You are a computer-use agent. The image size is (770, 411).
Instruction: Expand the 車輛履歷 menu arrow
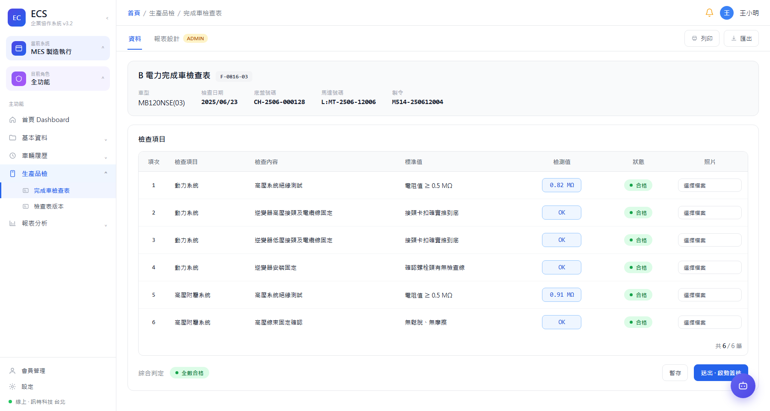pyautogui.click(x=106, y=158)
